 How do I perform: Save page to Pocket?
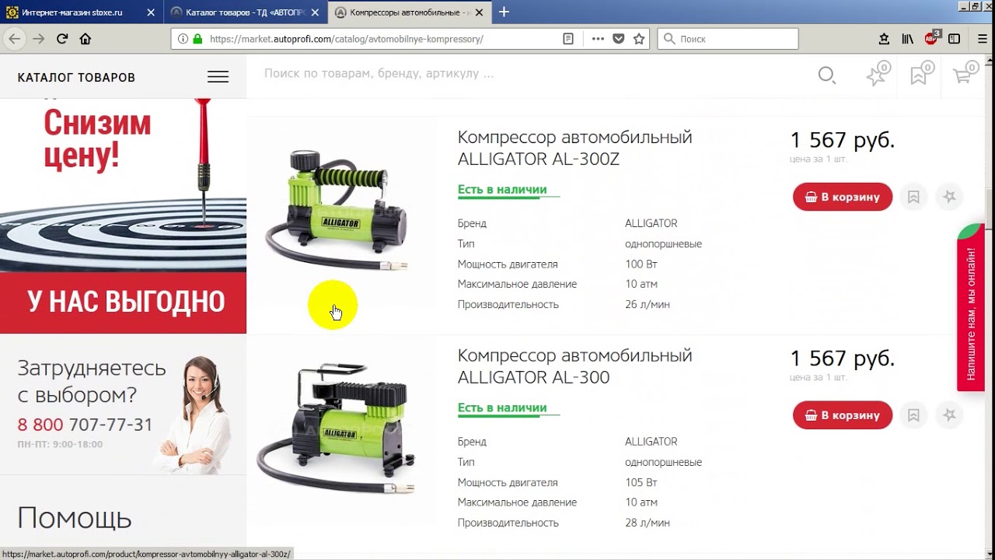point(619,39)
